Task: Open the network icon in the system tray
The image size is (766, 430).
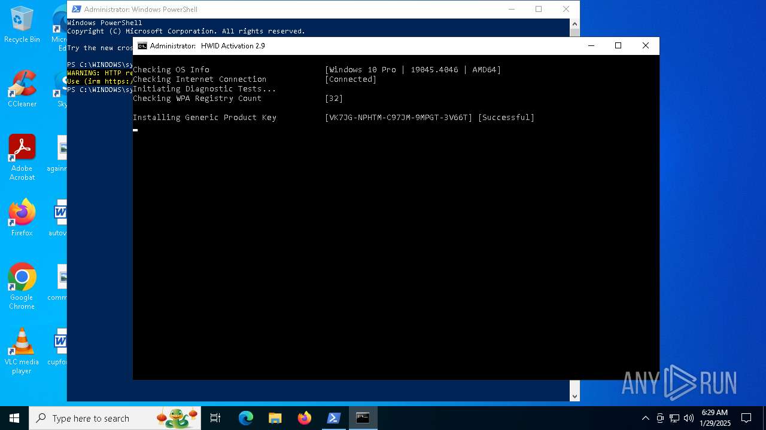Action: 674,418
